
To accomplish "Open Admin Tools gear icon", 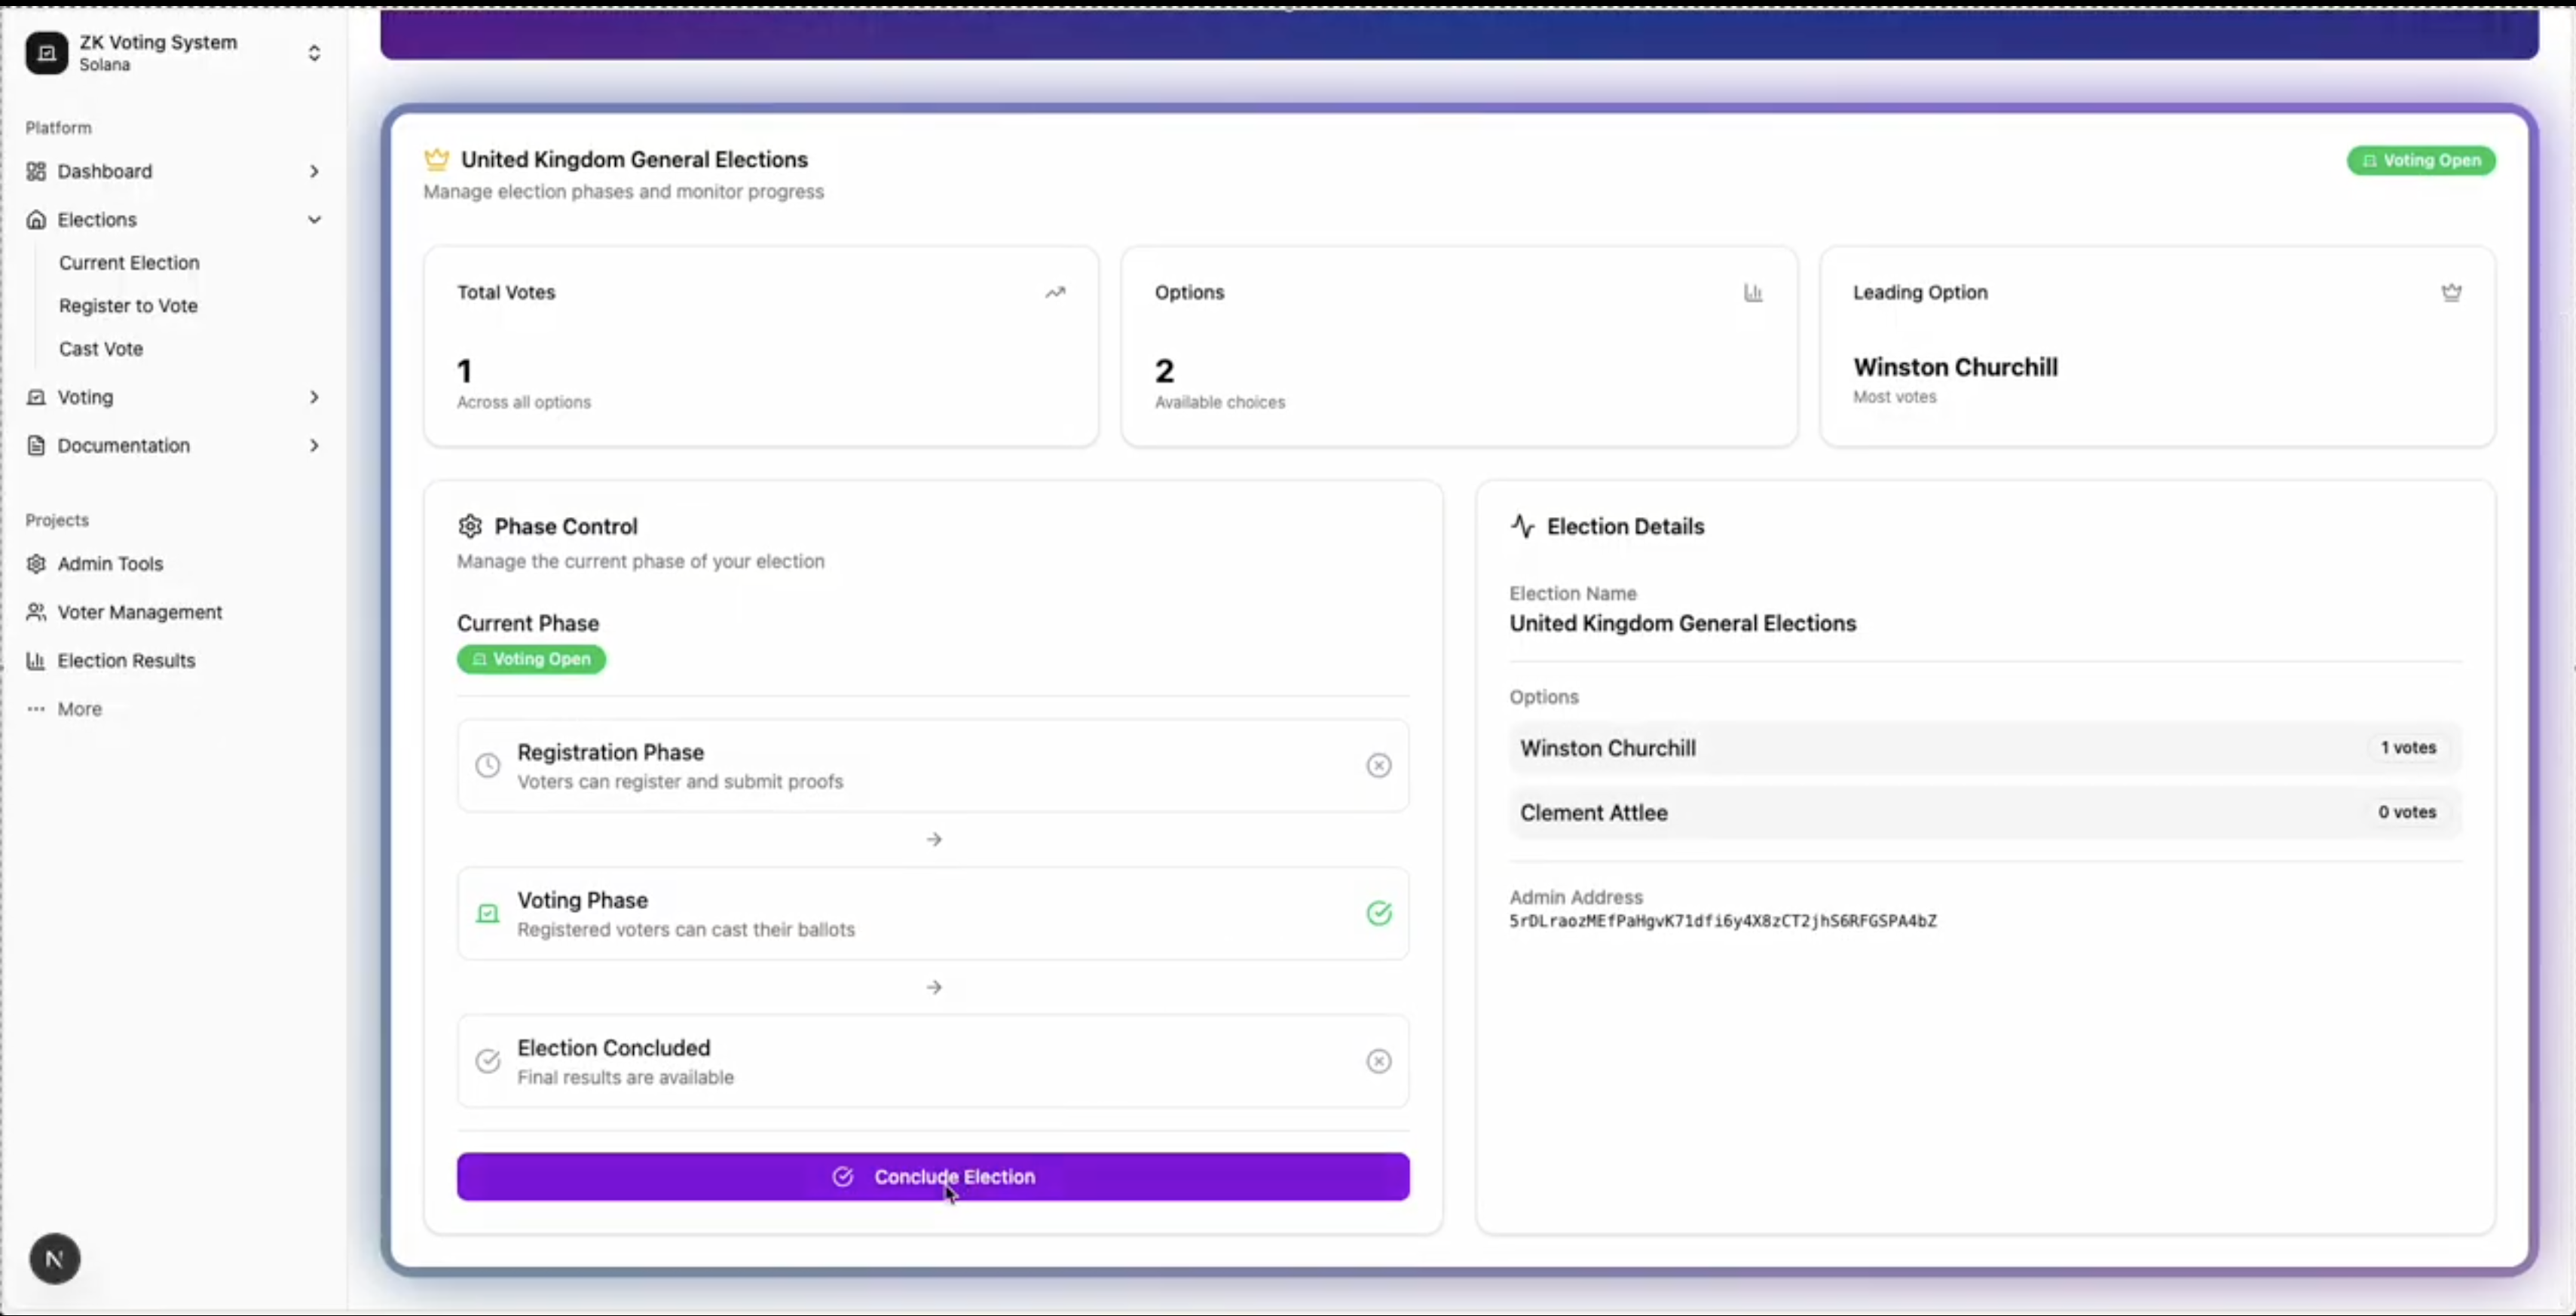I will (36, 563).
